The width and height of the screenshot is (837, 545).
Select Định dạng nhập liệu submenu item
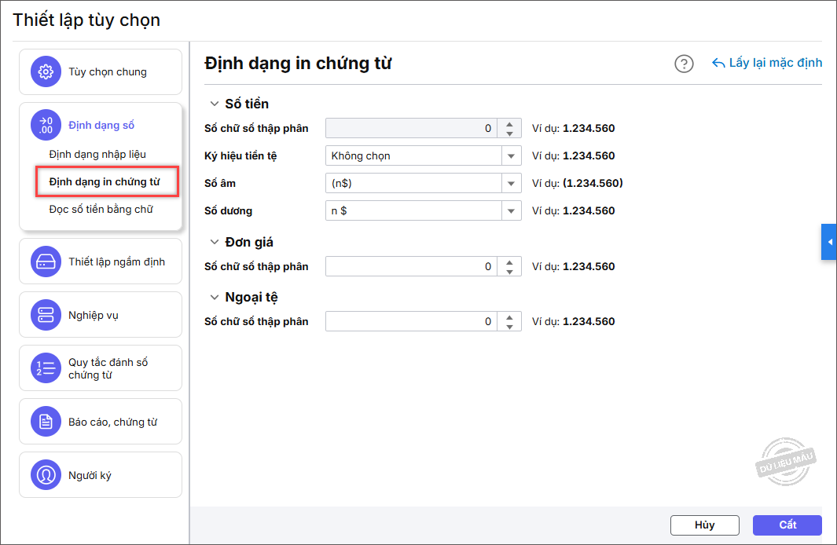coord(97,154)
